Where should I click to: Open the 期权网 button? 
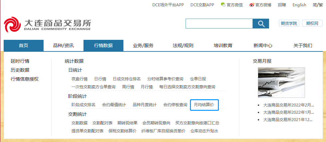tap(312, 23)
